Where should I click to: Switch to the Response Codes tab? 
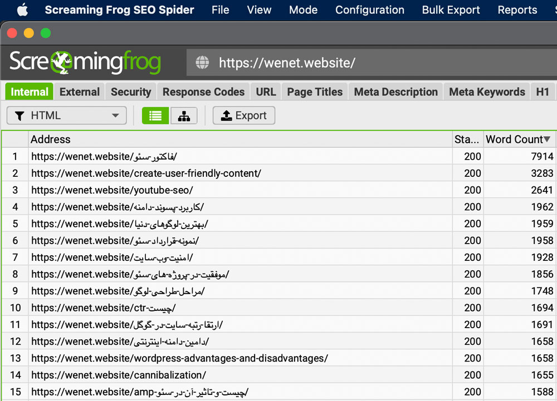coord(203,92)
